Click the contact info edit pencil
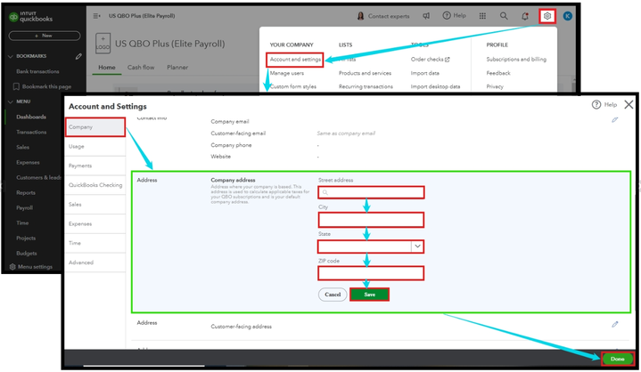The image size is (641, 372). [x=614, y=120]
